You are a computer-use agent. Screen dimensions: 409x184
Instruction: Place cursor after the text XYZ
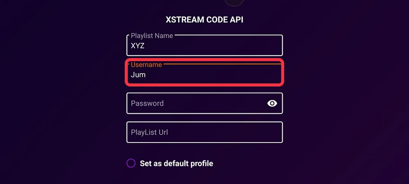[x=145, y=46]
